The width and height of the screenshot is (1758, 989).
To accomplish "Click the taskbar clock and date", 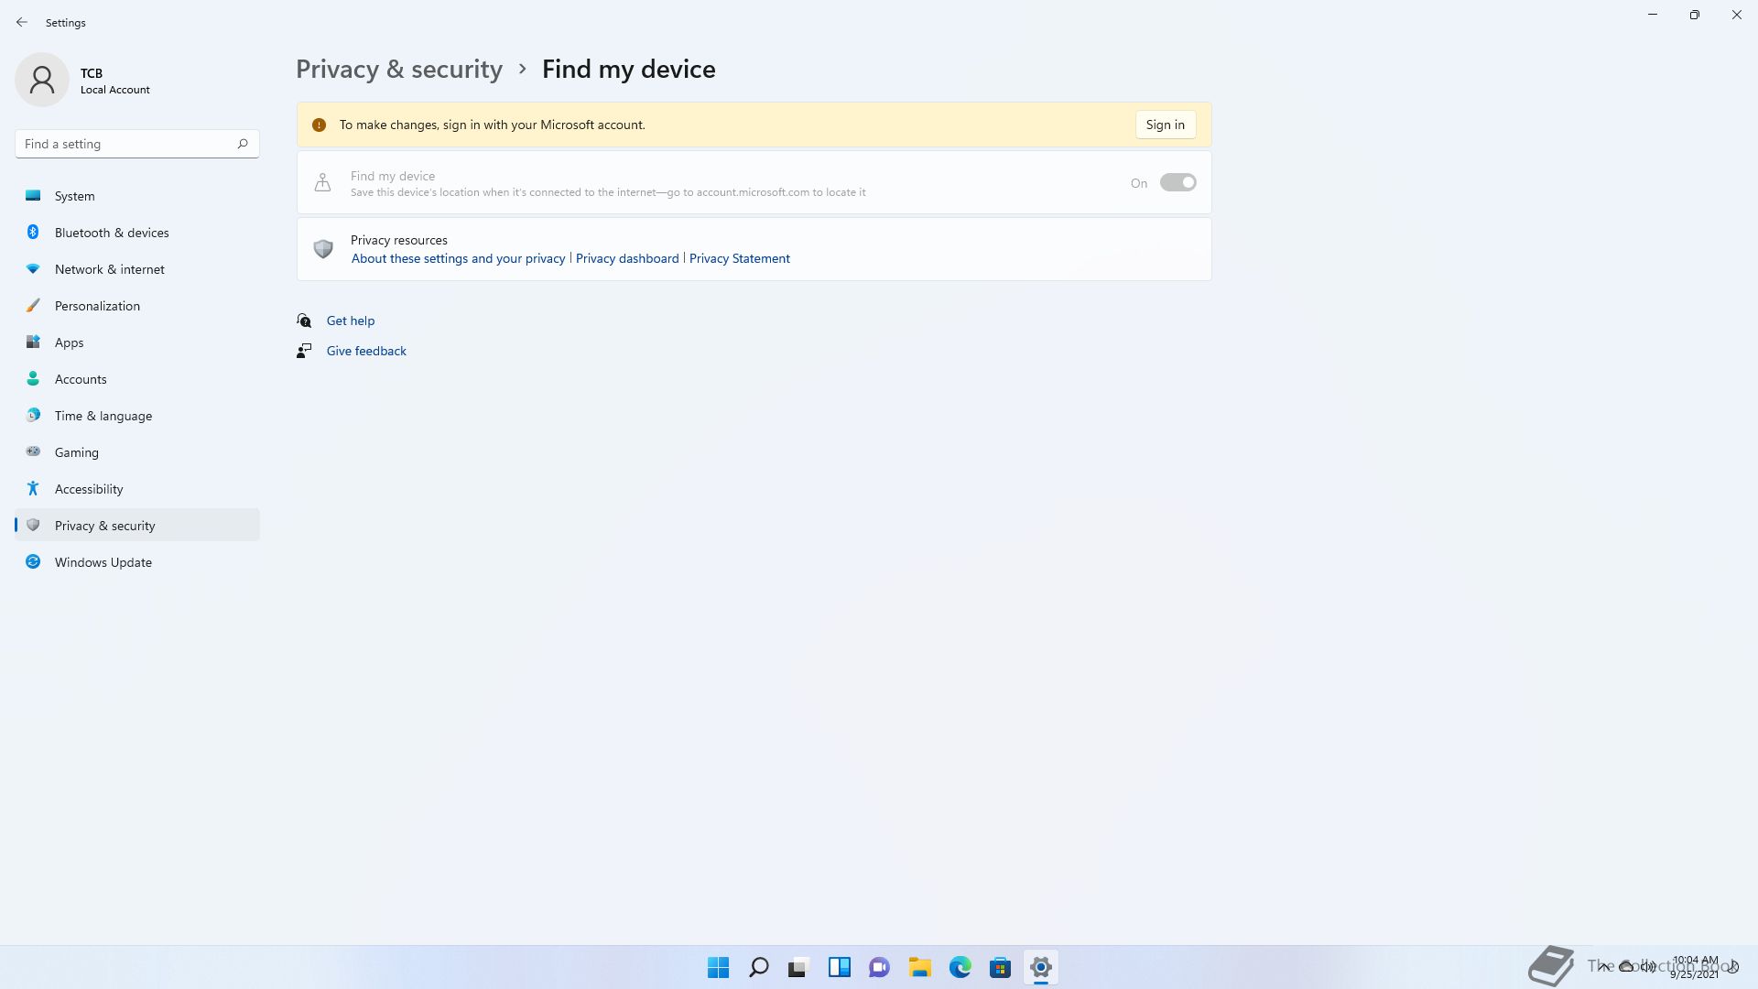I will [x=1694, y=967].
